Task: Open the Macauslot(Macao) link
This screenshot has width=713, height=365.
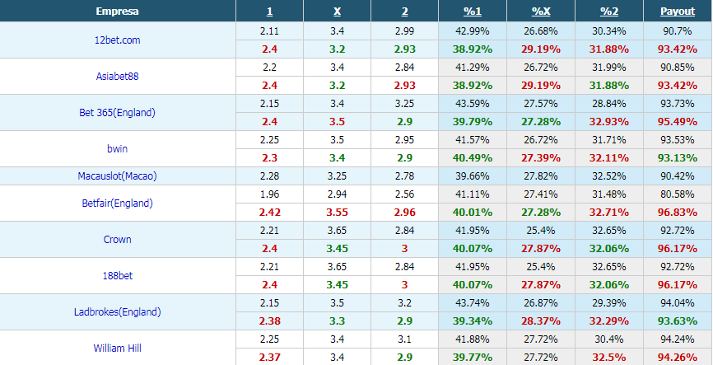Action: [117, 176]
